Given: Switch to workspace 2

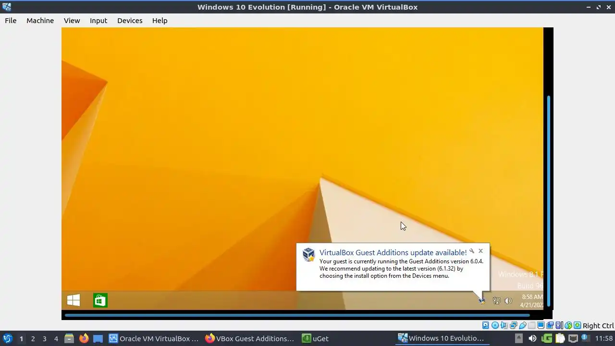Looking at the screenshot, I should click(33, 339).
